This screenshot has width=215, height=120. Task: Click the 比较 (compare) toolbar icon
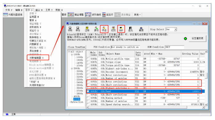(113, 29)
